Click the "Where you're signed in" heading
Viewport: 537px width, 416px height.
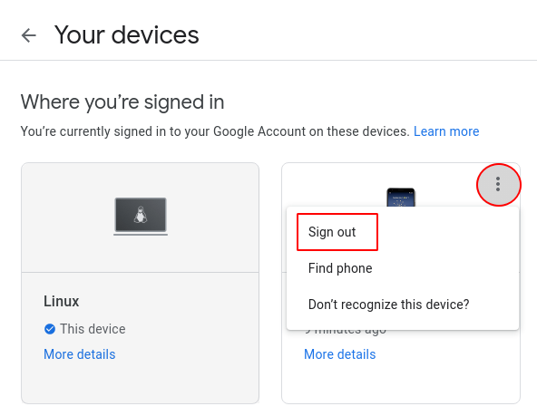click(x=122, y=102)
